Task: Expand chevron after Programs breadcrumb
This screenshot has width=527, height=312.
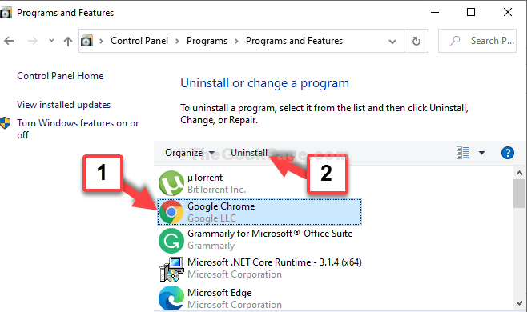Action: click(236, 41)
